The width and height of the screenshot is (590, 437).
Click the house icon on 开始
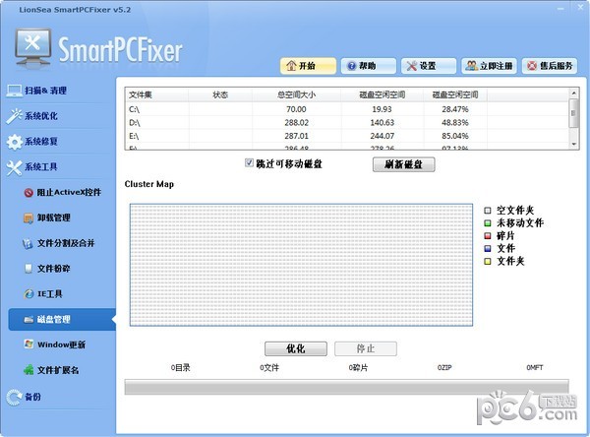coord(291,66)
